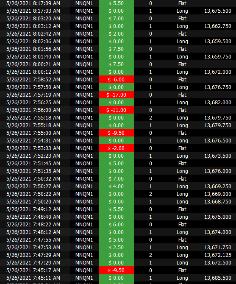Viewport: 236px width, 284px height.
Task: Click the $ 4.00 profit cell
Action: pos(116,187)
